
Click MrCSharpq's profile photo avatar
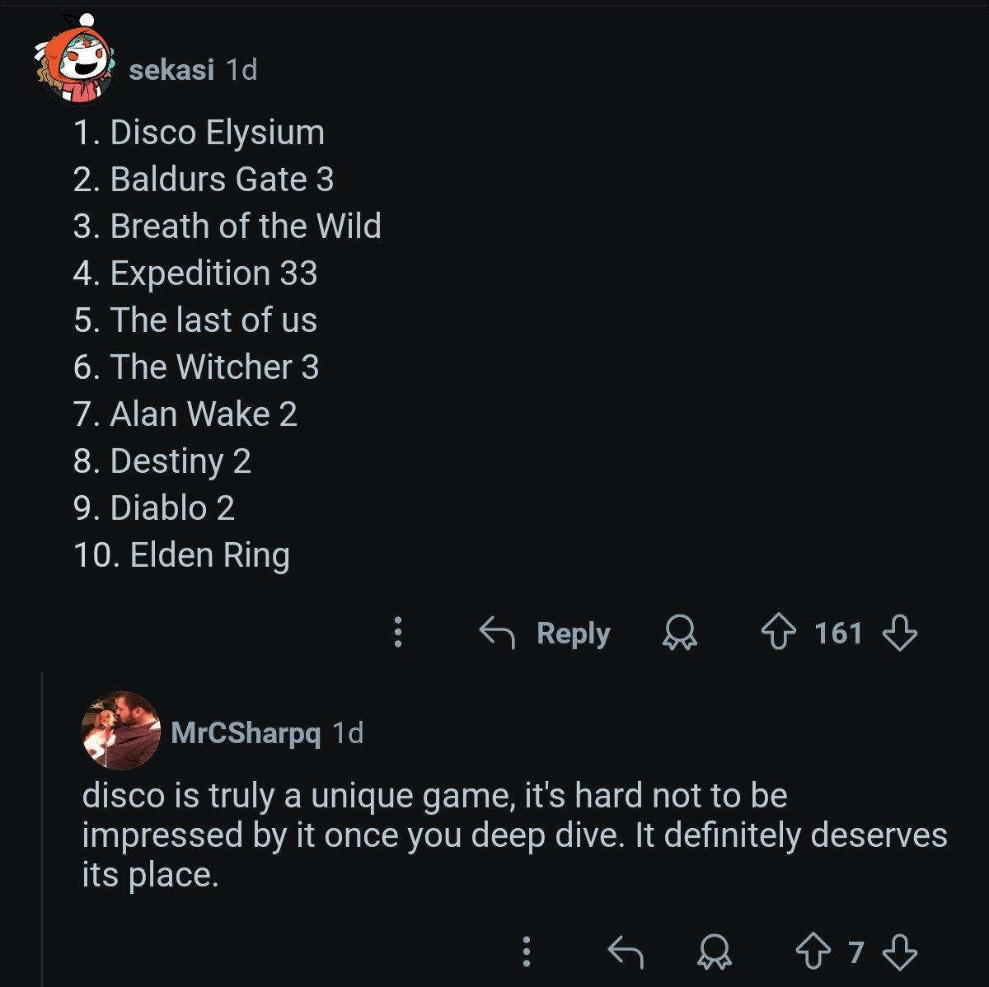121,731
